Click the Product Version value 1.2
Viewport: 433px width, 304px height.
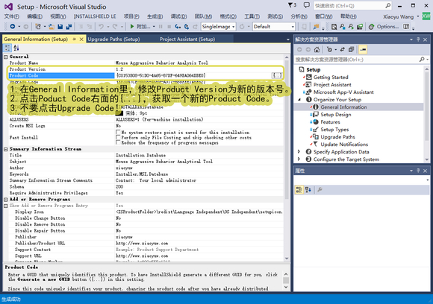pyautogui.click(x=119, y=69)
